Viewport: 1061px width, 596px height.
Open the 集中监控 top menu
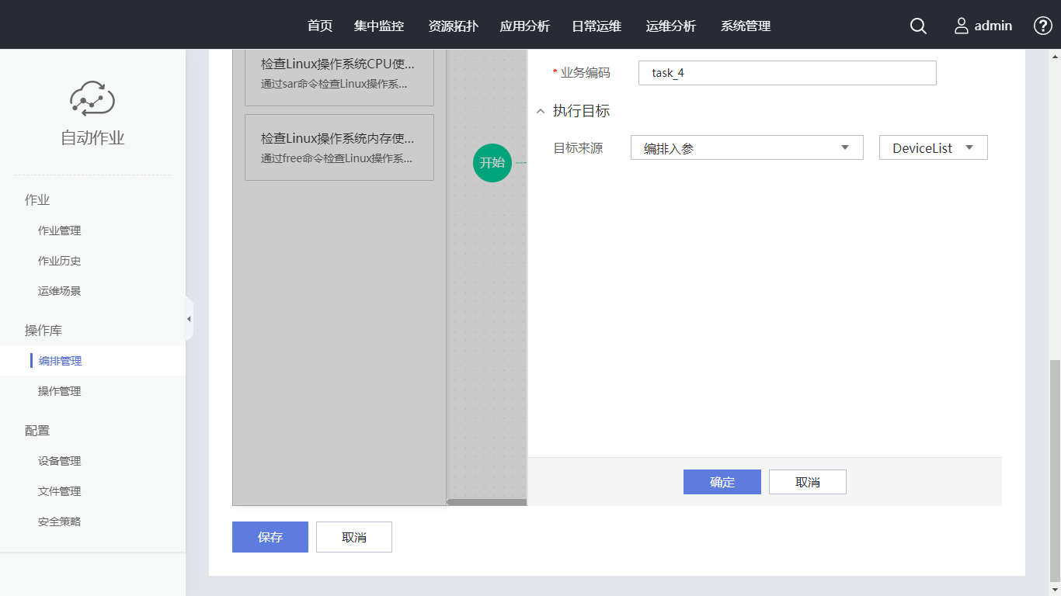coord(379,26)
